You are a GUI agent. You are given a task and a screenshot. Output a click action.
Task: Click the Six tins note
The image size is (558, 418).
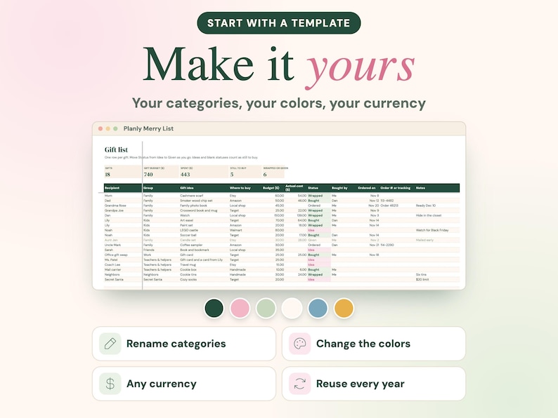[421, 274]
